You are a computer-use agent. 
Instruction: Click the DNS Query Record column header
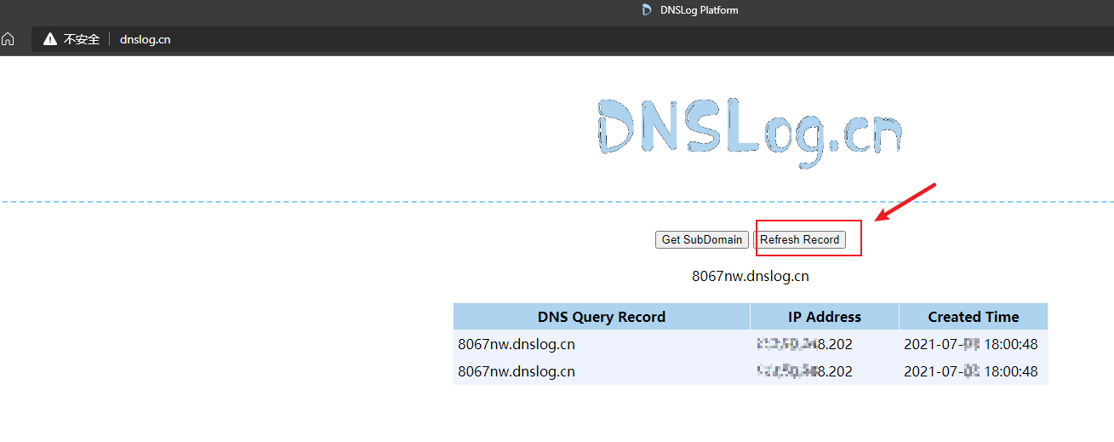click(602, 317)
